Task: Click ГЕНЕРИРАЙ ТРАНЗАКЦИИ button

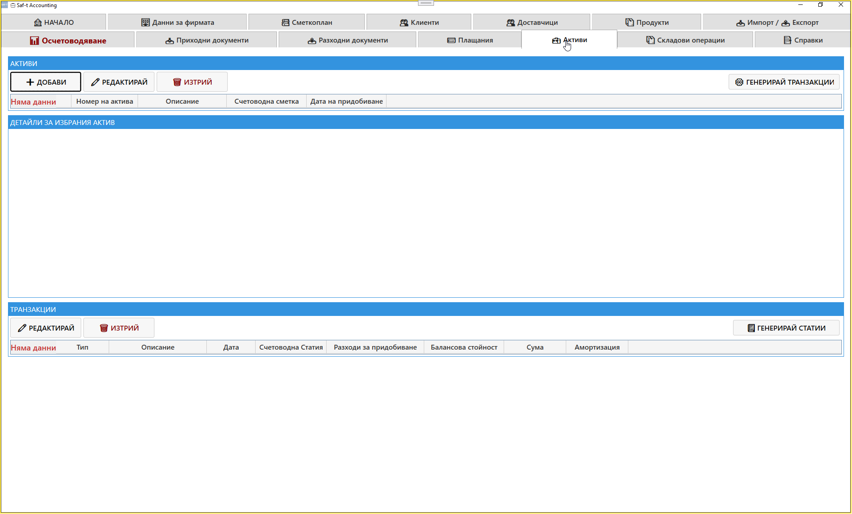Action: (784, 82)
